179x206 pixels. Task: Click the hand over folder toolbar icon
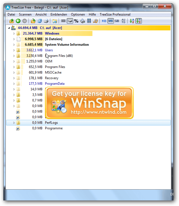[x=96, y=21]
